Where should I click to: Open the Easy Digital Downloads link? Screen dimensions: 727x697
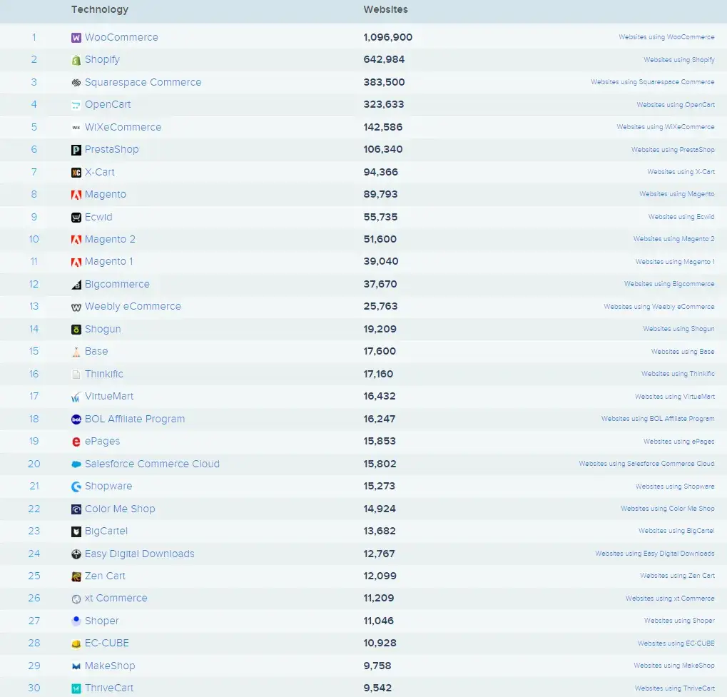point(140,554)
